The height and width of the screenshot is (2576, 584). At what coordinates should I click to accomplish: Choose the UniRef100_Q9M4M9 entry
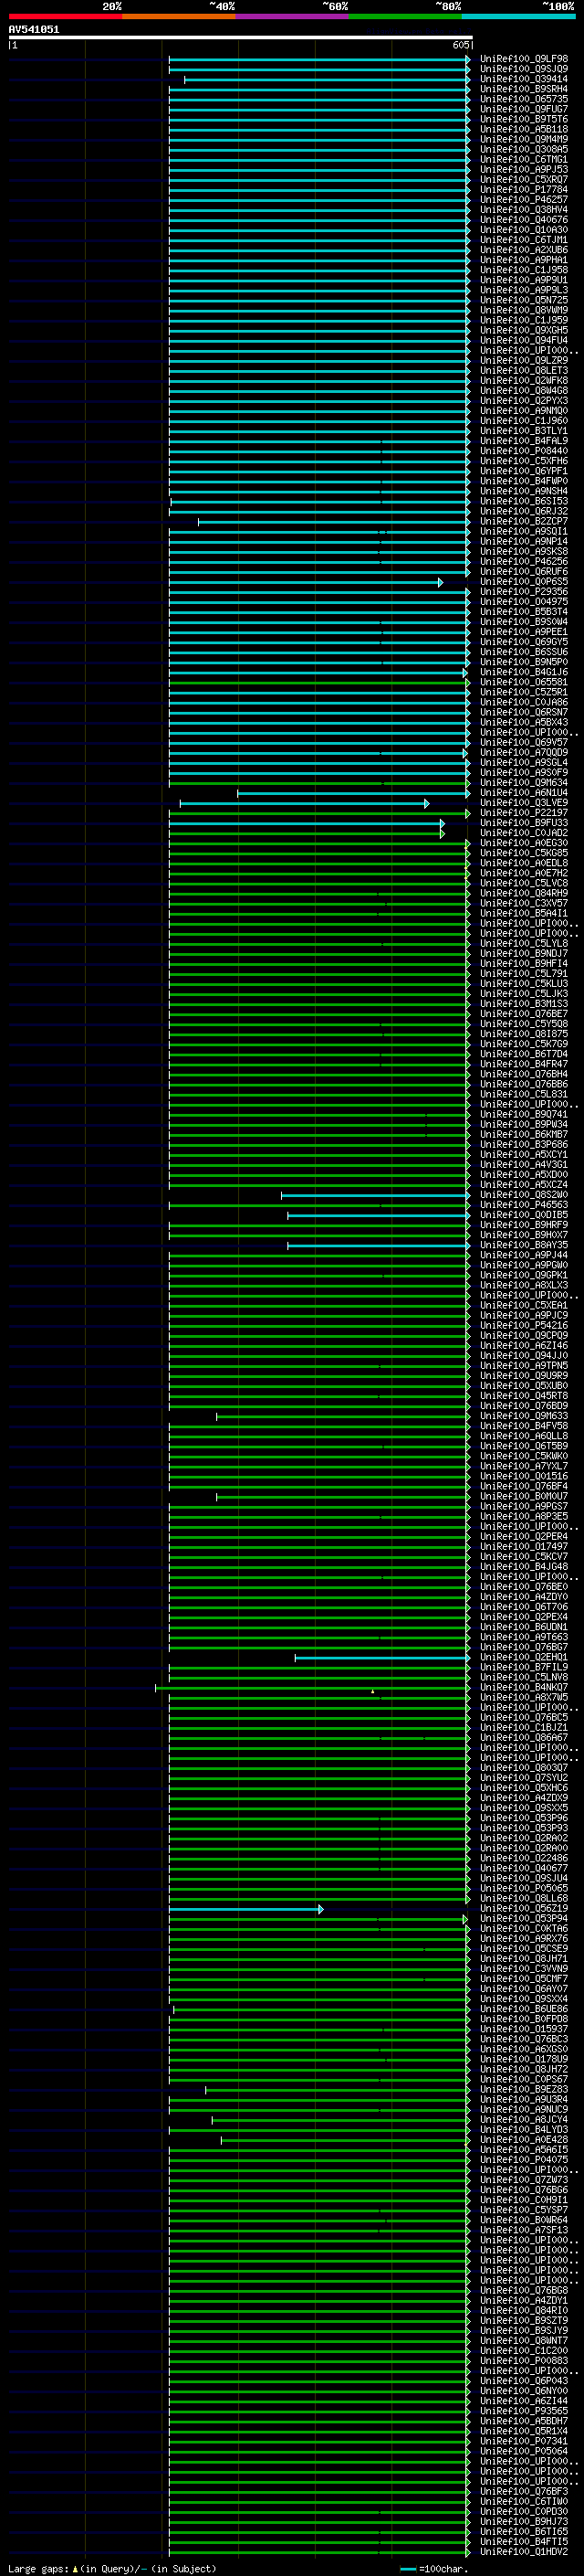[x=523, y=139]
